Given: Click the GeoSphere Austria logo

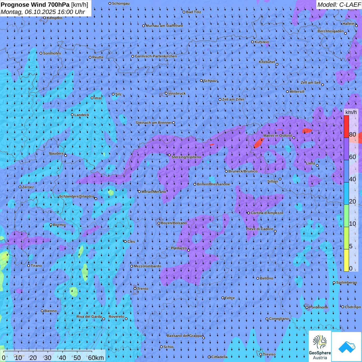Looking at the screenshot, I should coord(320,346).
